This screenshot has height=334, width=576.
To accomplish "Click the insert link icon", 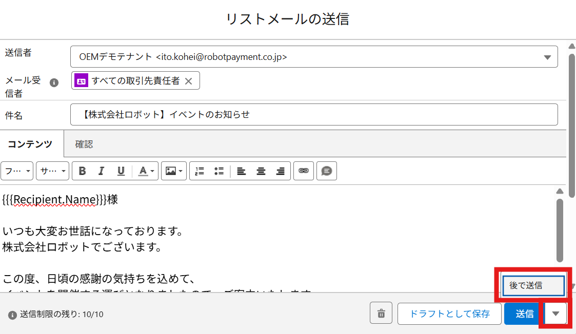I will (303, 171).
